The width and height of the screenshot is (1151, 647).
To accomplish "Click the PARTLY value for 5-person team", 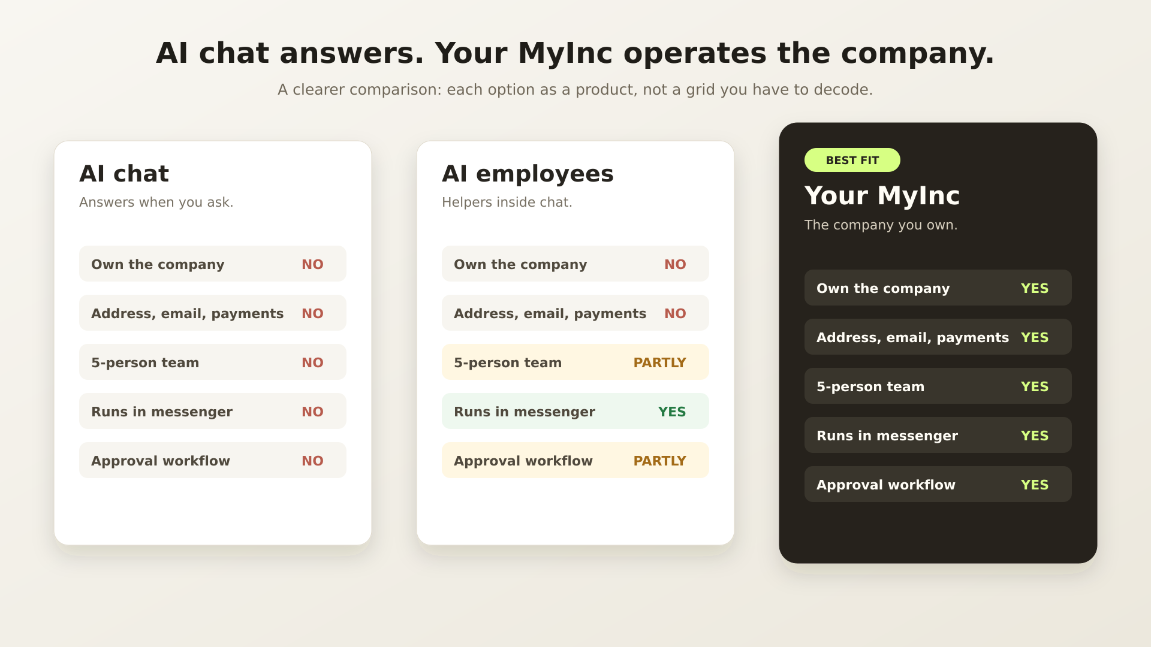I will point(659,362).
